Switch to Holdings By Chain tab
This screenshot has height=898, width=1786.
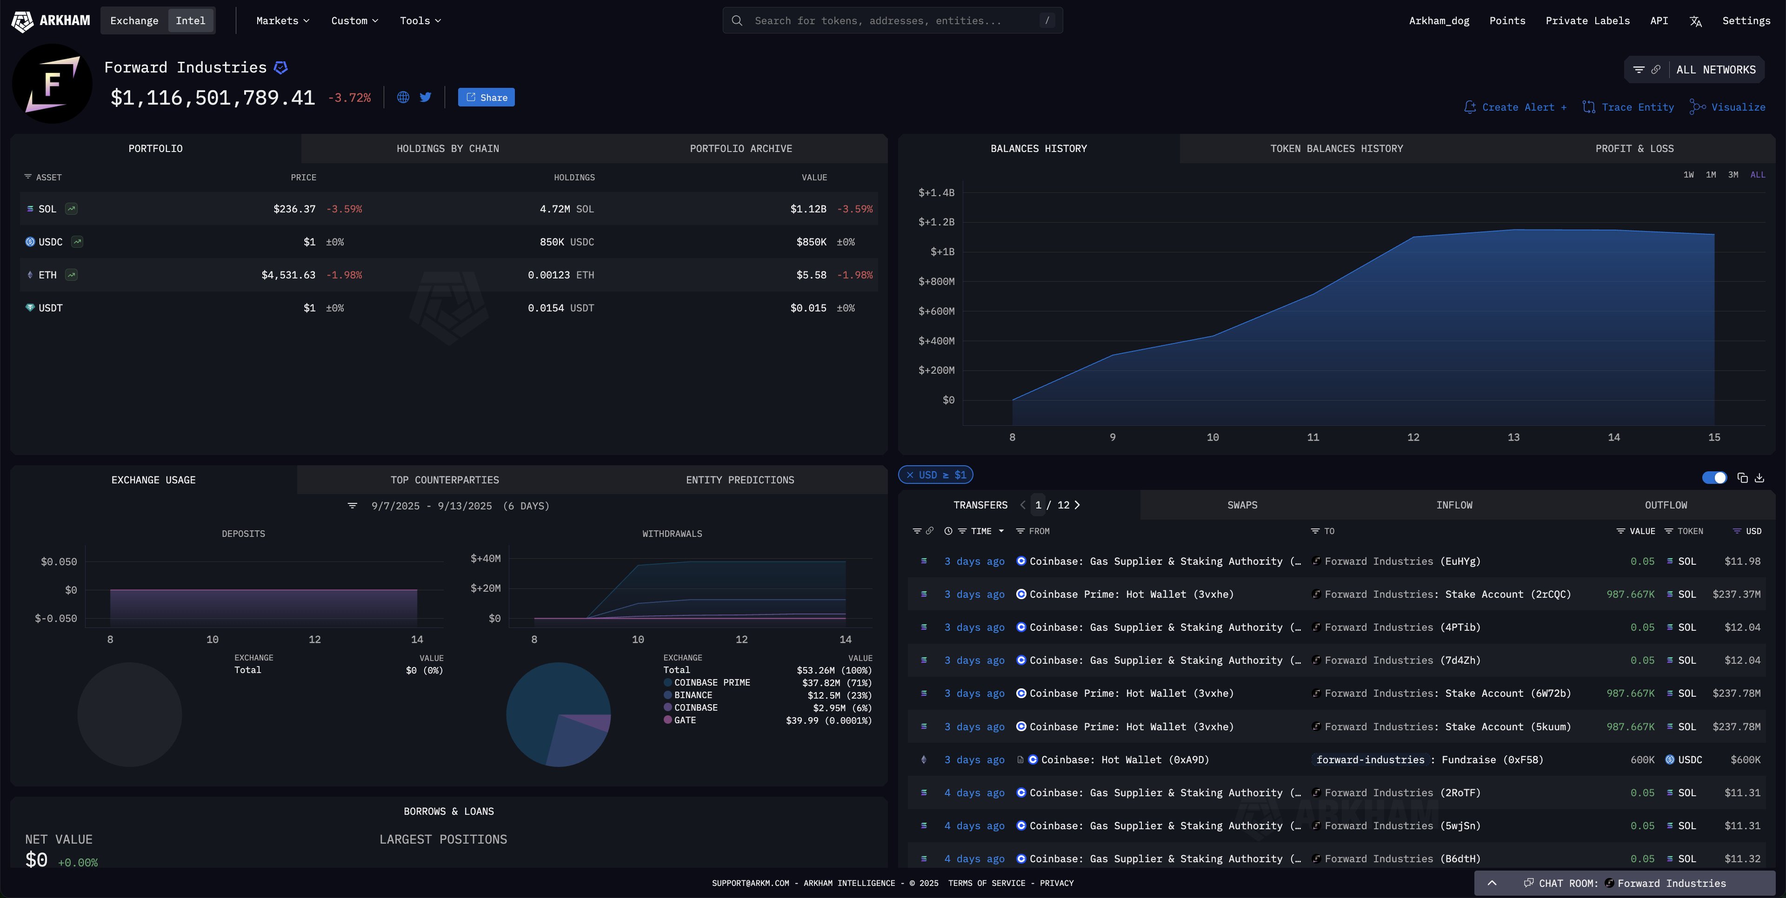448,148
